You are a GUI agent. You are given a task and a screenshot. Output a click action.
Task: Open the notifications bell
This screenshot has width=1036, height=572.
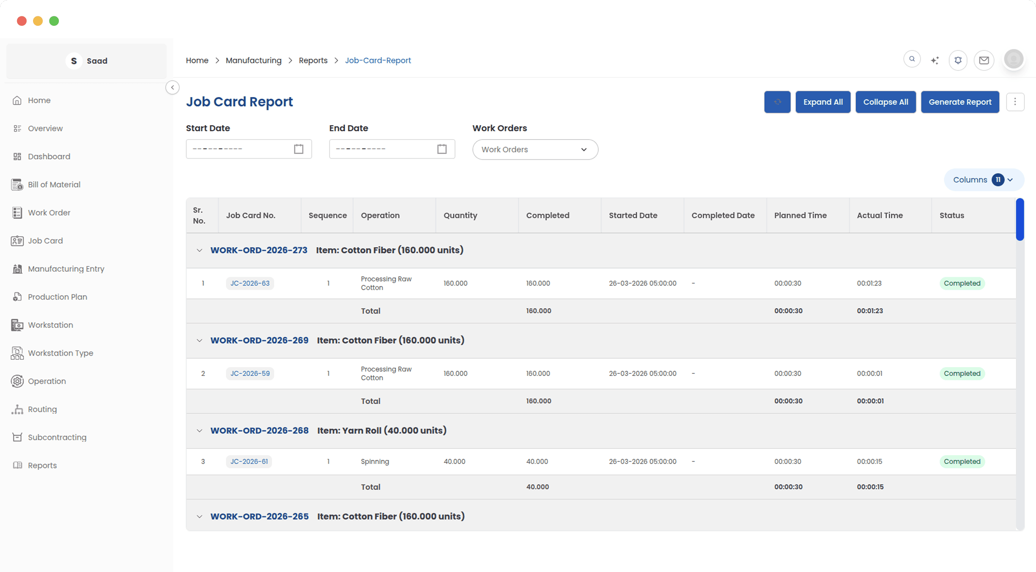pos(958,60)
